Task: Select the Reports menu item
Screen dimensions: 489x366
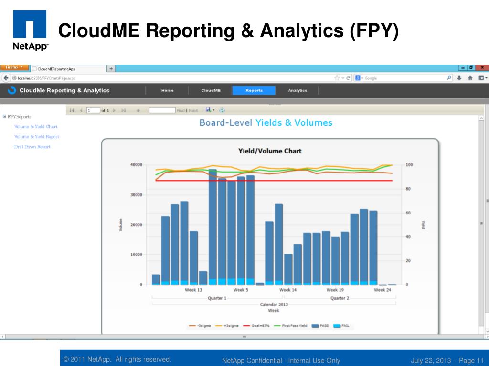Action: click(254, 91)
